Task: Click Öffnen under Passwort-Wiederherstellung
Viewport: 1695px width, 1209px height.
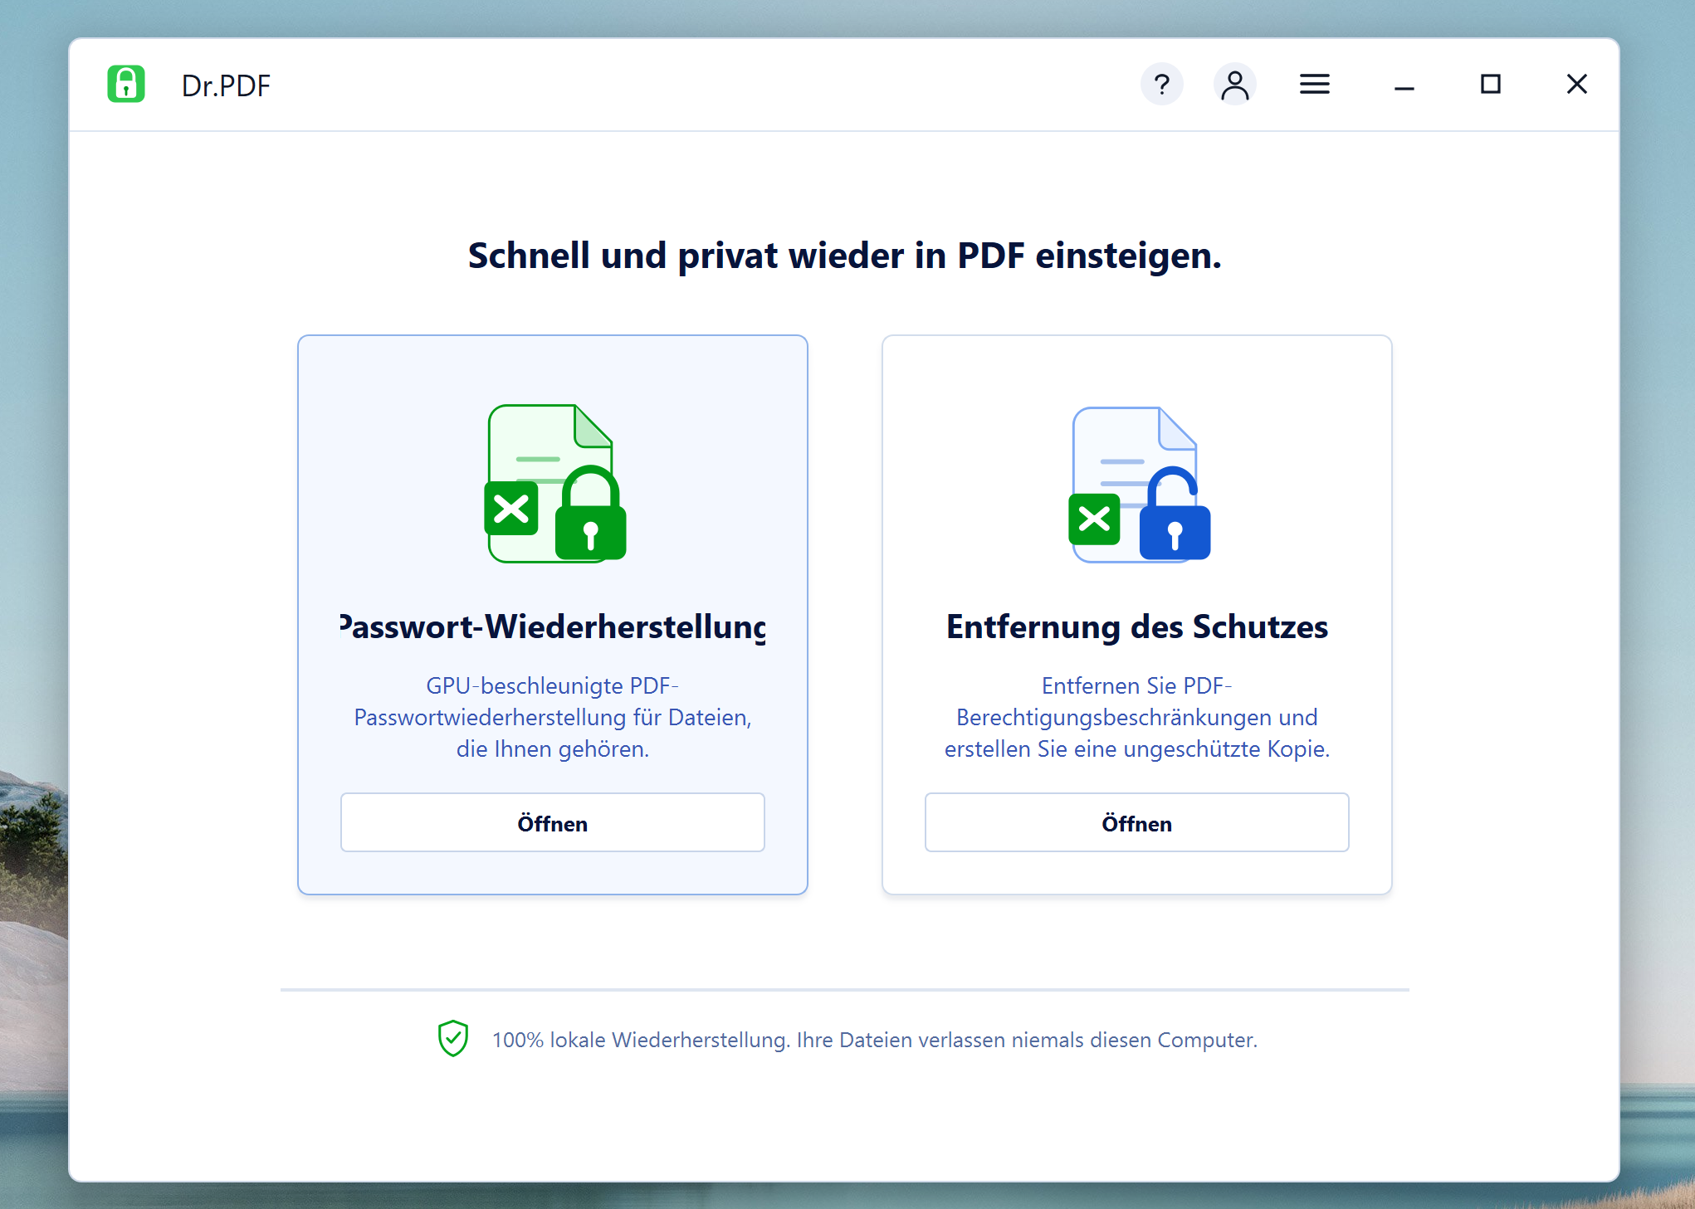Action: click(x=553, y=822)
